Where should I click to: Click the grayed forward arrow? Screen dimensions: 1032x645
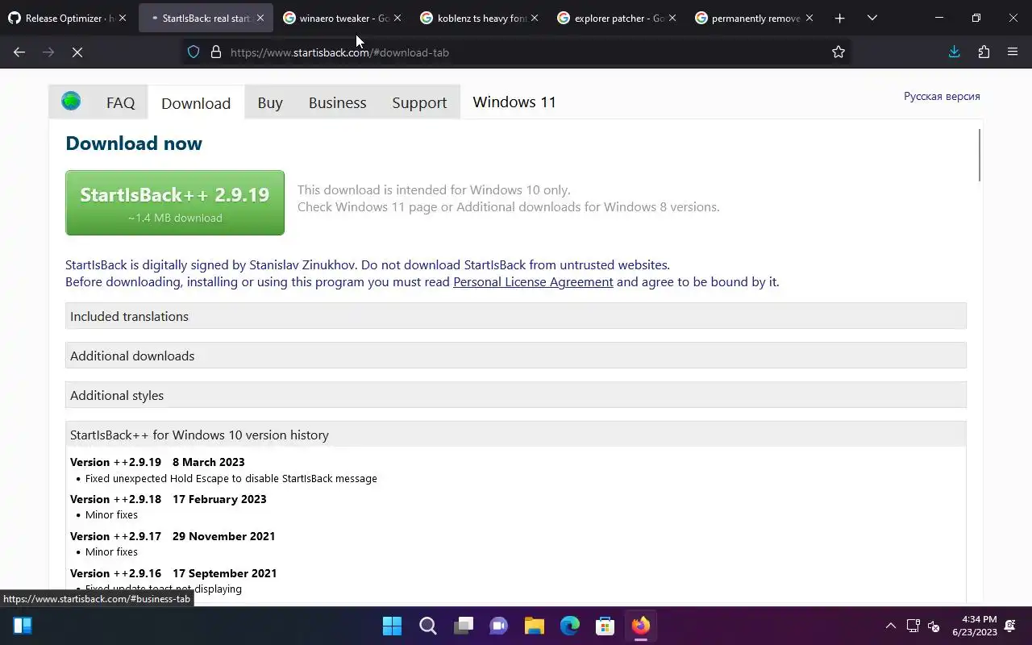click(x=48, y=52)
